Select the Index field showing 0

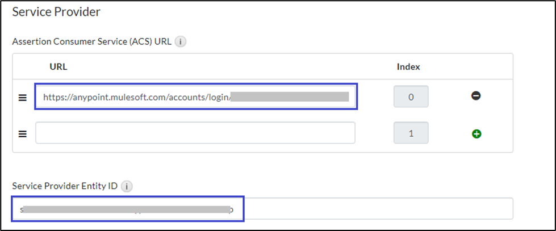point(411,96)
